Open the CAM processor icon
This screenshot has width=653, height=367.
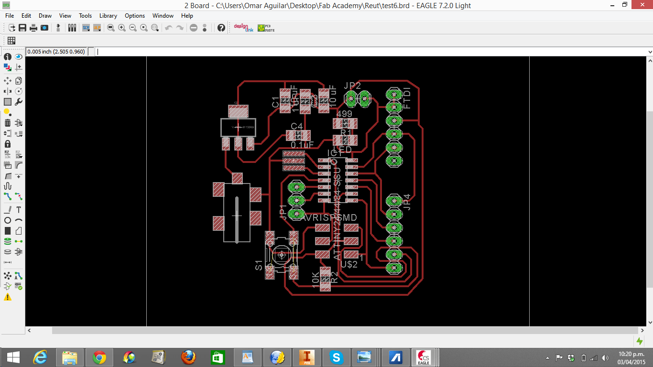pyautogui.click(x=44, y=28)
